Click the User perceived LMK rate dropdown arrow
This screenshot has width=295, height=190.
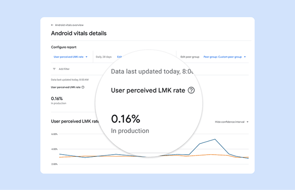87,57
